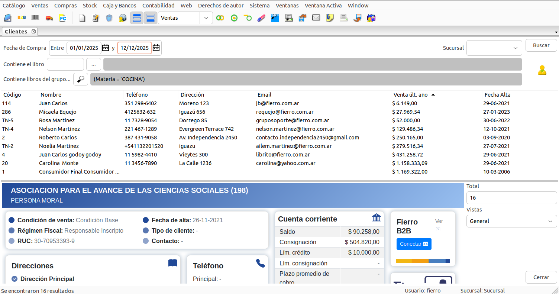The height and width of the screenshot is (294, 559).
Task: Click the B2B toolbar icon
Action: 22,18
